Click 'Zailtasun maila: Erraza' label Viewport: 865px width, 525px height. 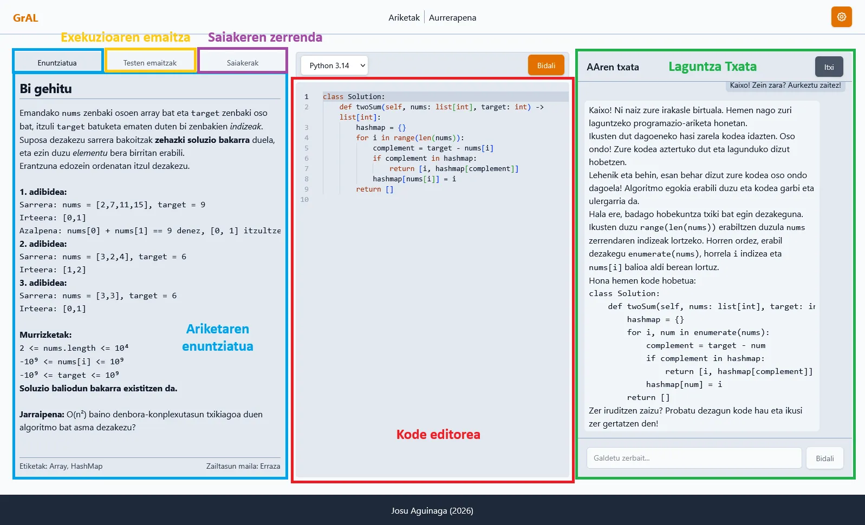coord(243,466)
